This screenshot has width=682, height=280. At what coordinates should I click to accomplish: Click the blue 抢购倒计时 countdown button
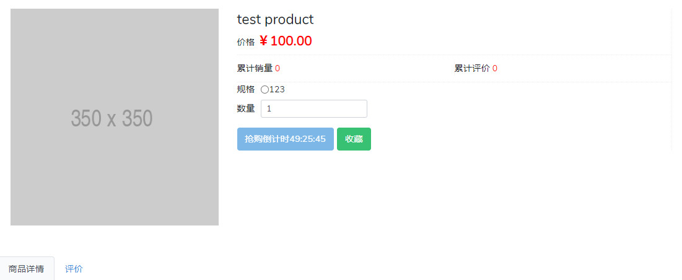click(286, 139)
